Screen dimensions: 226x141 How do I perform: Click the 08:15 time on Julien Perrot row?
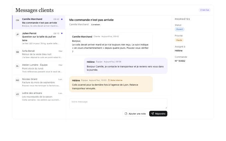(x=56, y=34)
